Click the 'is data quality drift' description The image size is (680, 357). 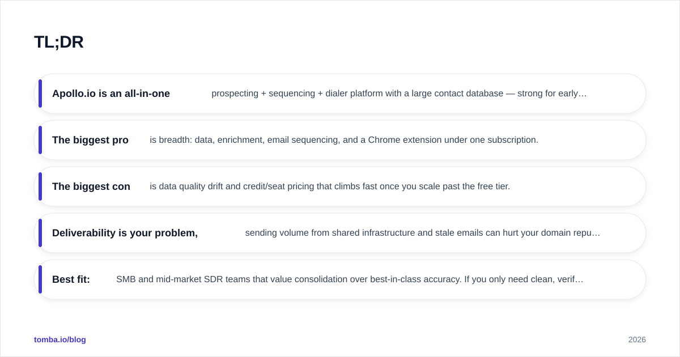coord(330,186)
